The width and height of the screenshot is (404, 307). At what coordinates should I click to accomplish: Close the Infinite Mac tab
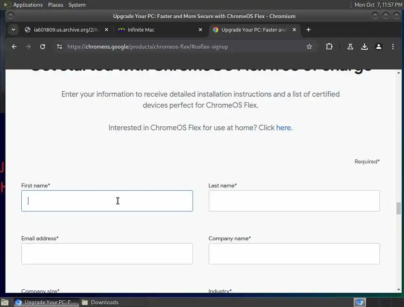[x=200, y=30]
